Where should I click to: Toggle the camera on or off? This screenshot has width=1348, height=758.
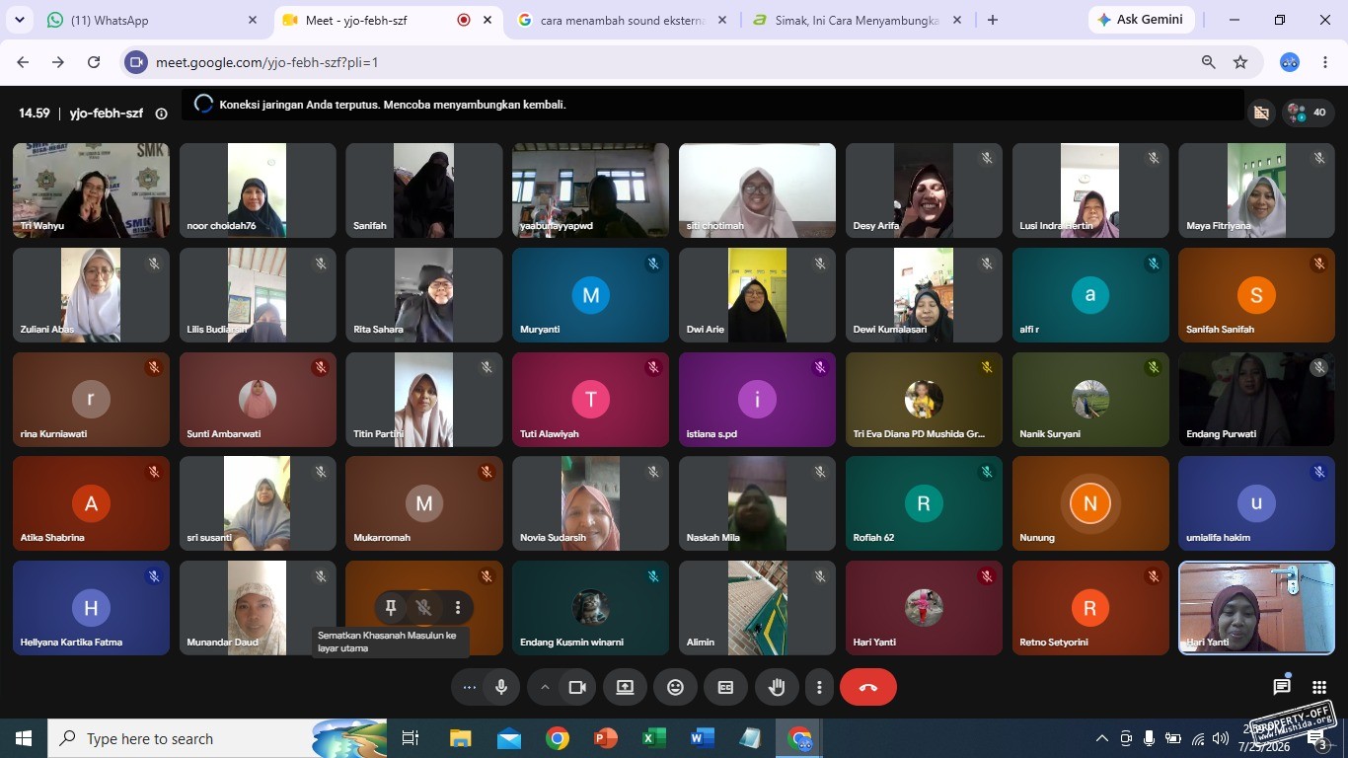tap(577, 687)
